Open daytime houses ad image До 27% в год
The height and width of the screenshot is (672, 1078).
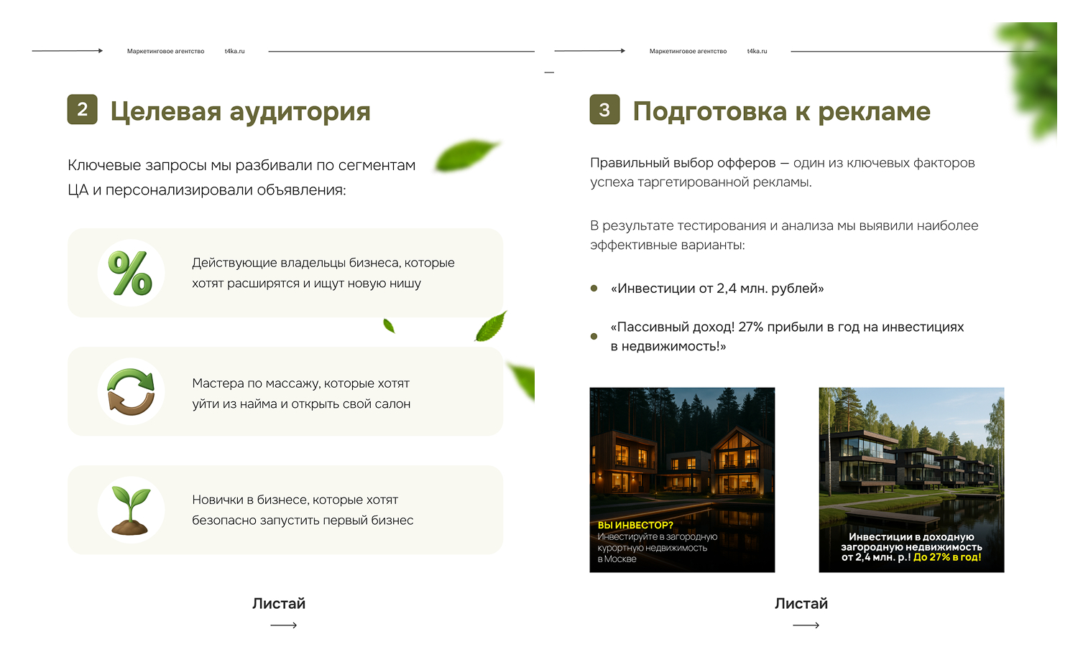(x=911, y=480)
